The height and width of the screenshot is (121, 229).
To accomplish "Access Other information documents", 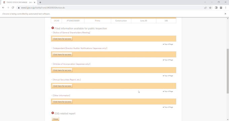I will pos(62,102).
